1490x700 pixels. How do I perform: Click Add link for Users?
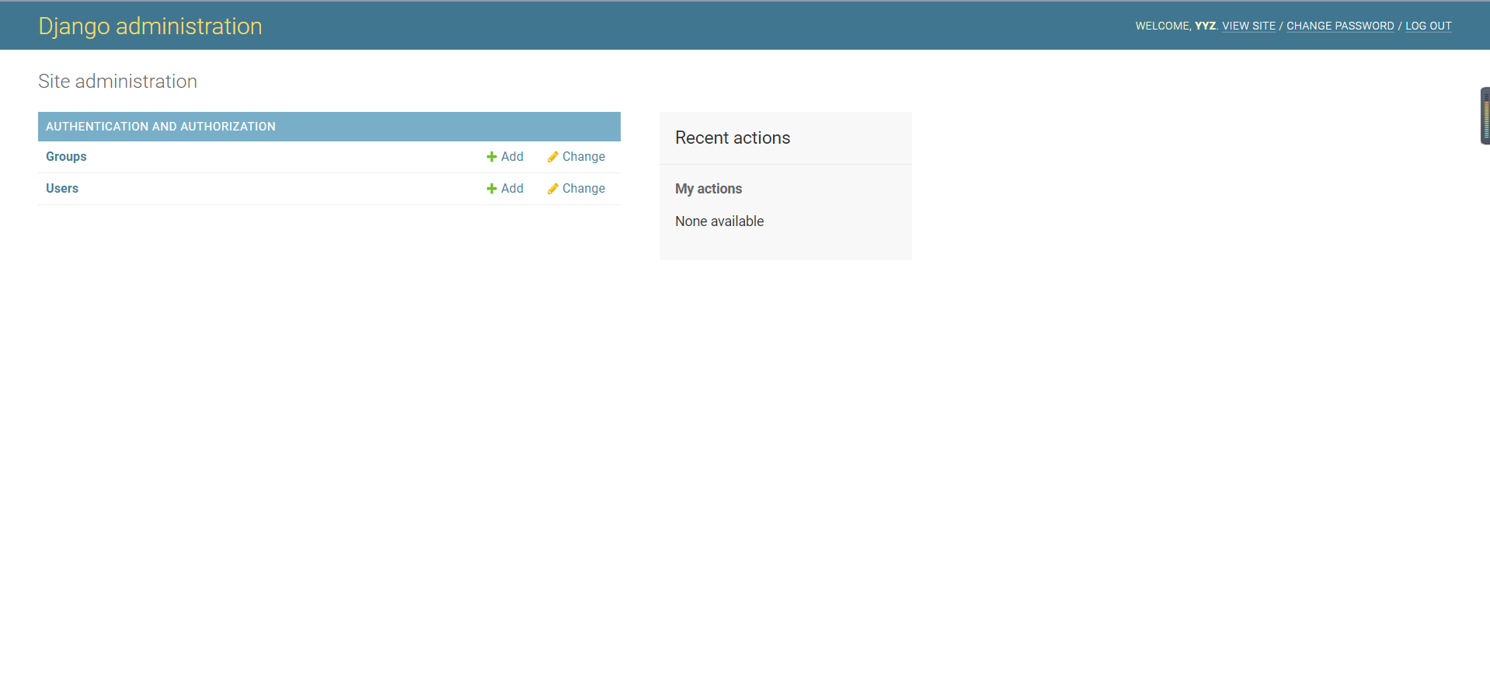pos(512,188)
